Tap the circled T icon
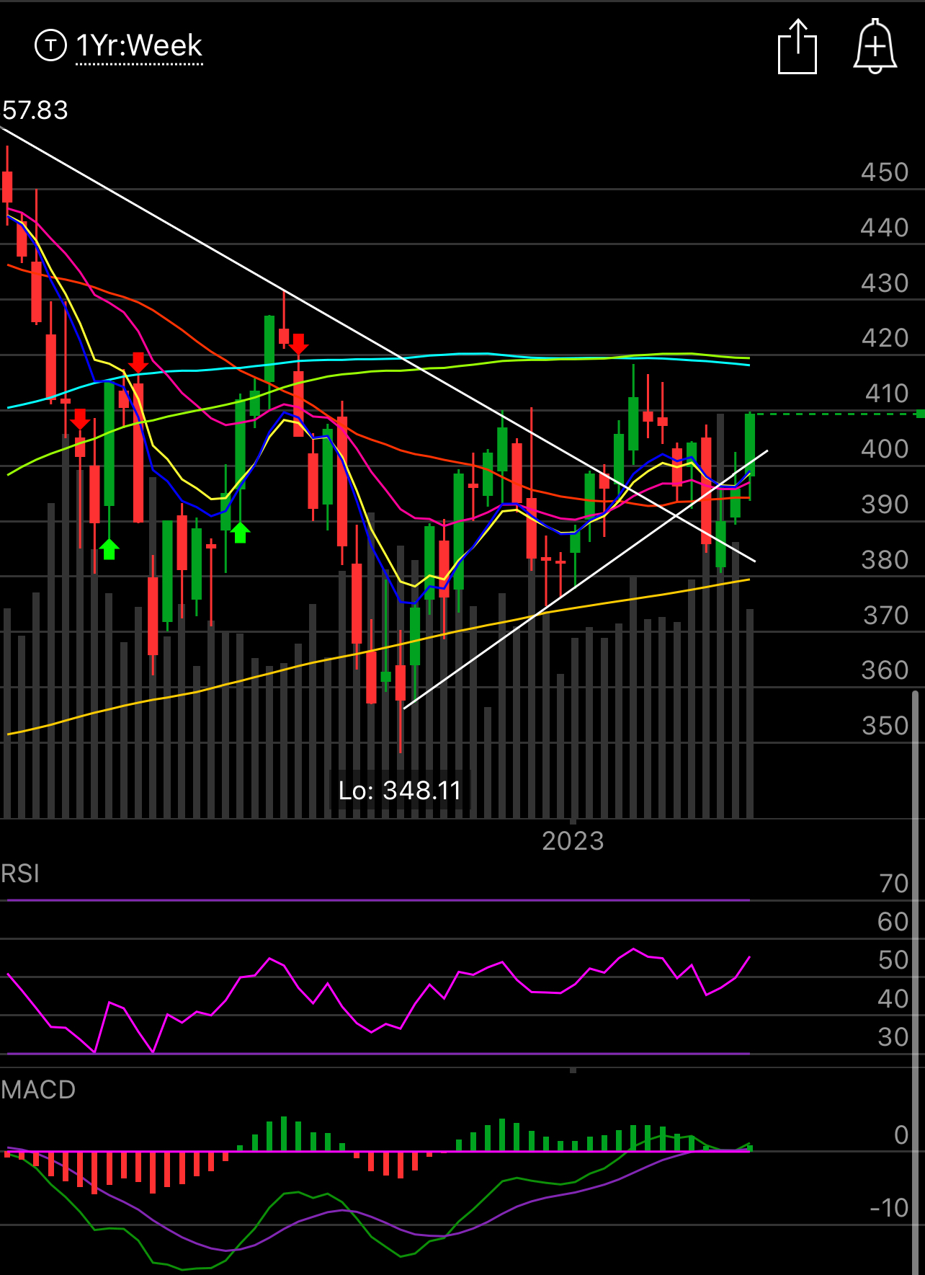 (50, 46)
